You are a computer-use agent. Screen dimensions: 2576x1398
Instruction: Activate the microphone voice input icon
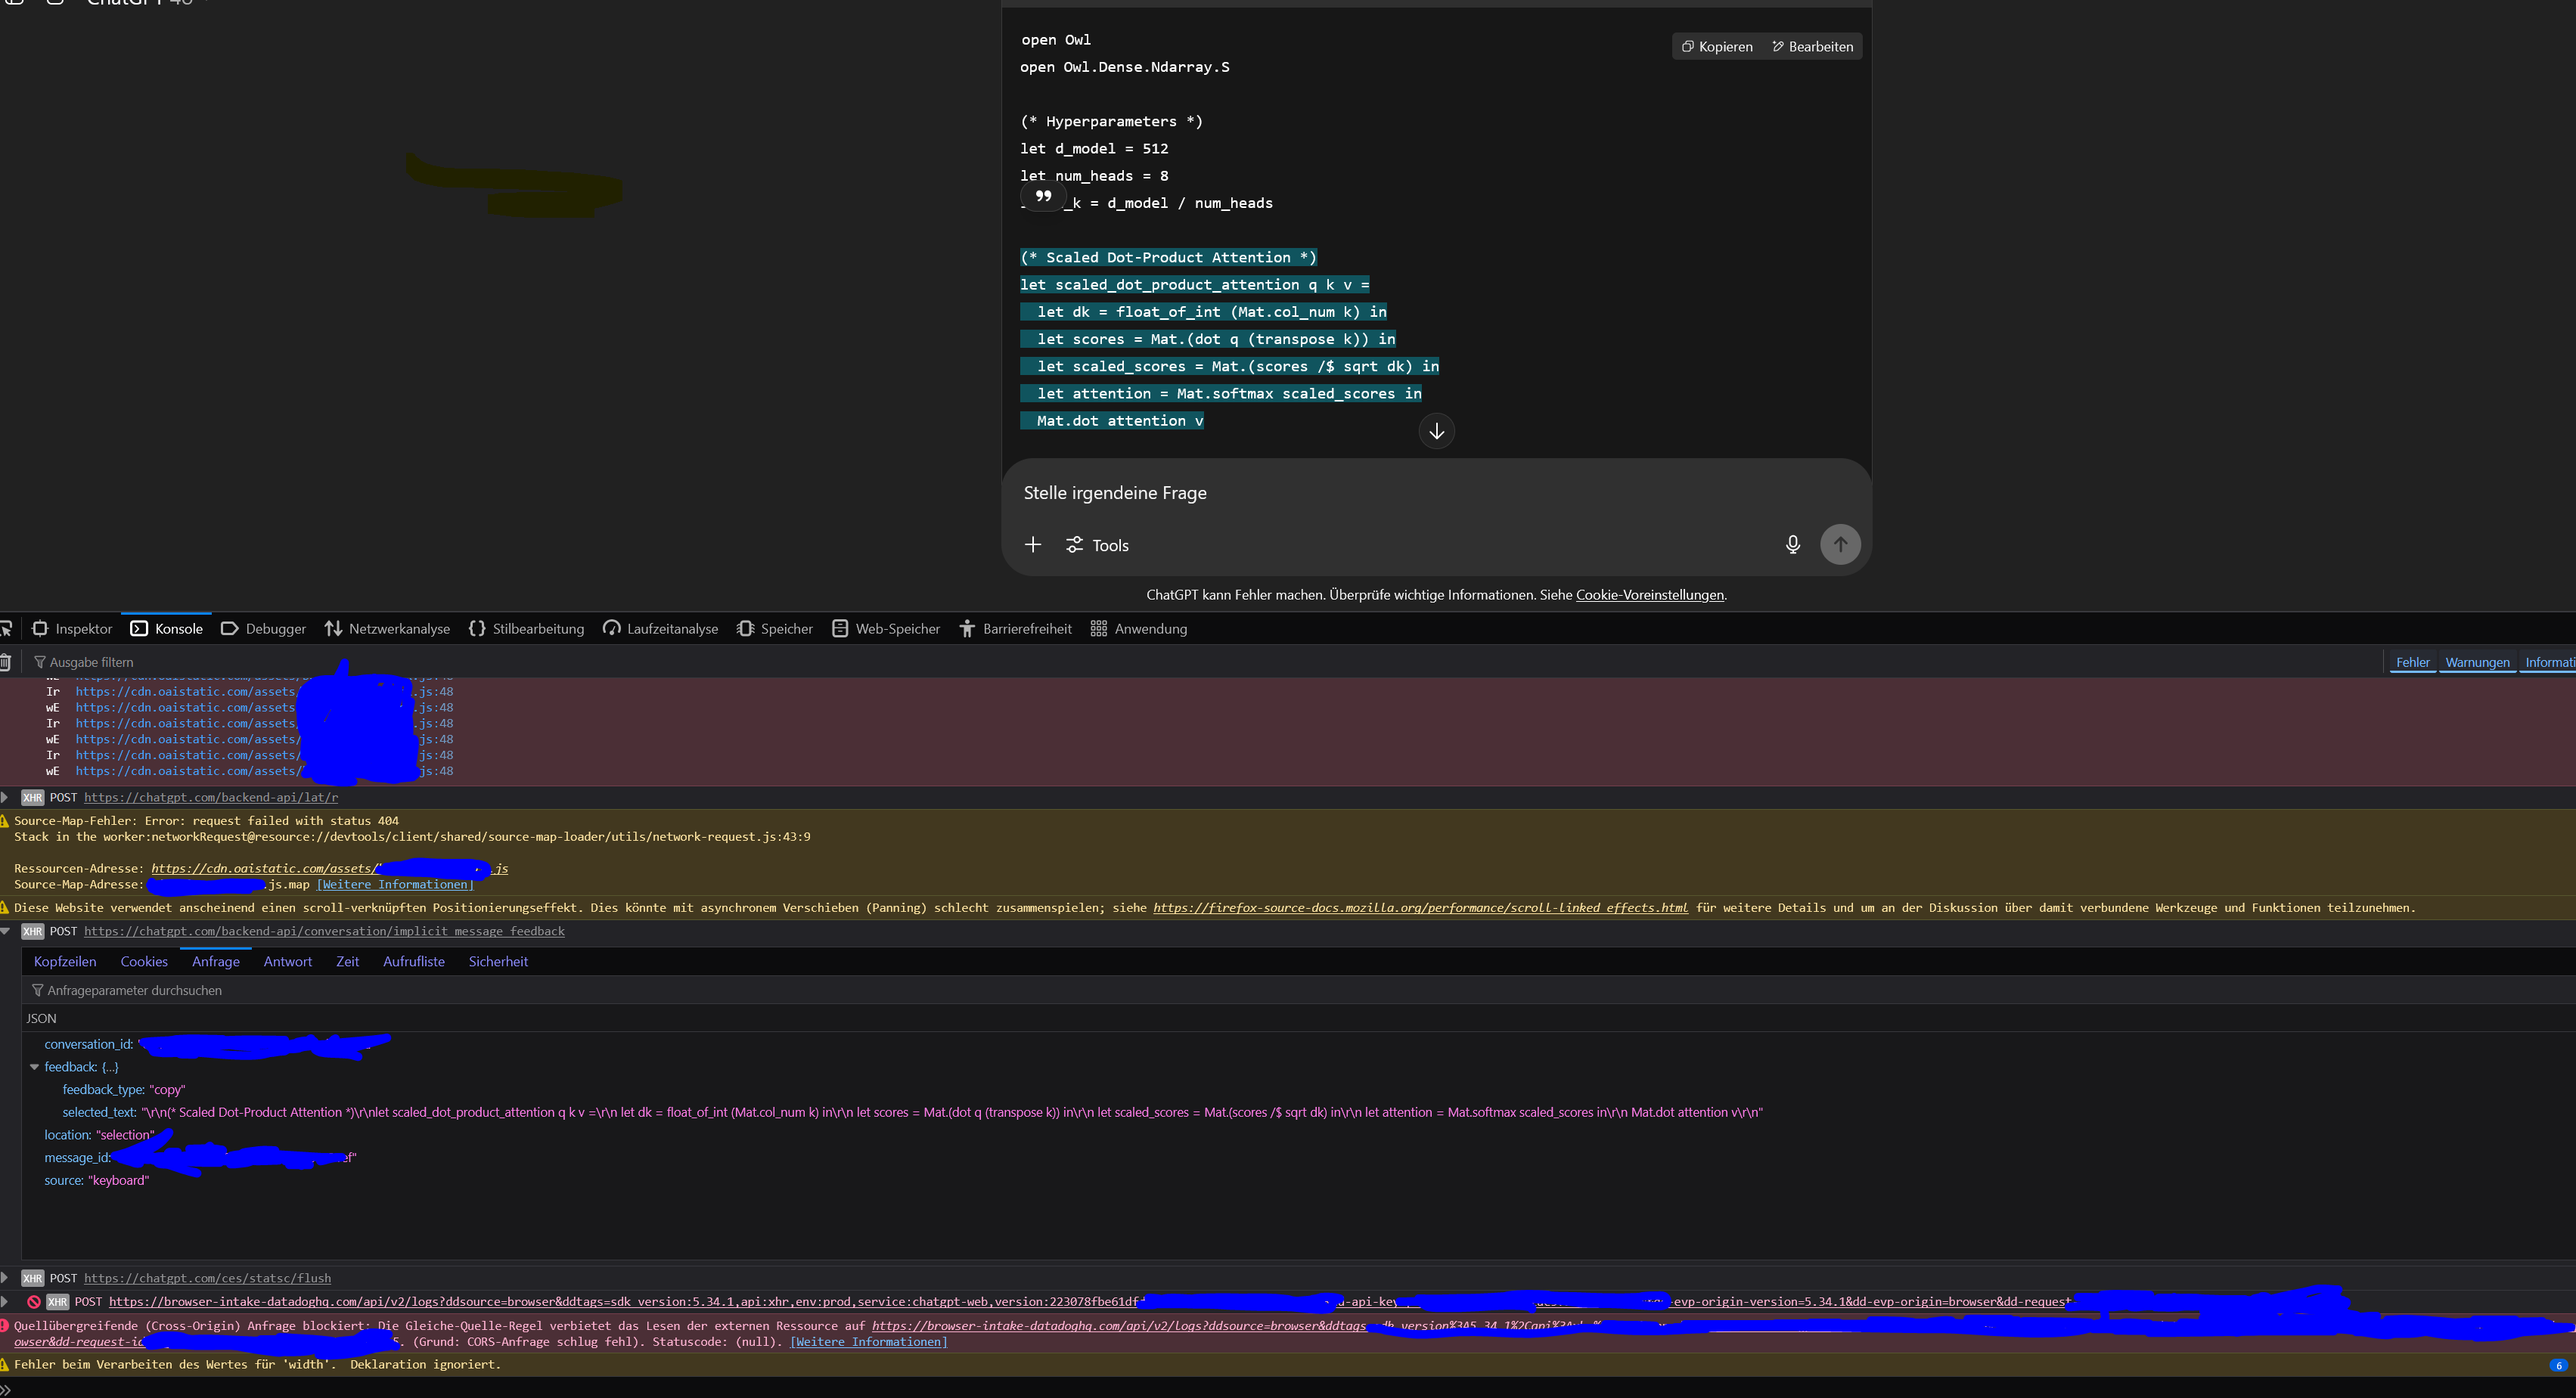pos(1792,544)
